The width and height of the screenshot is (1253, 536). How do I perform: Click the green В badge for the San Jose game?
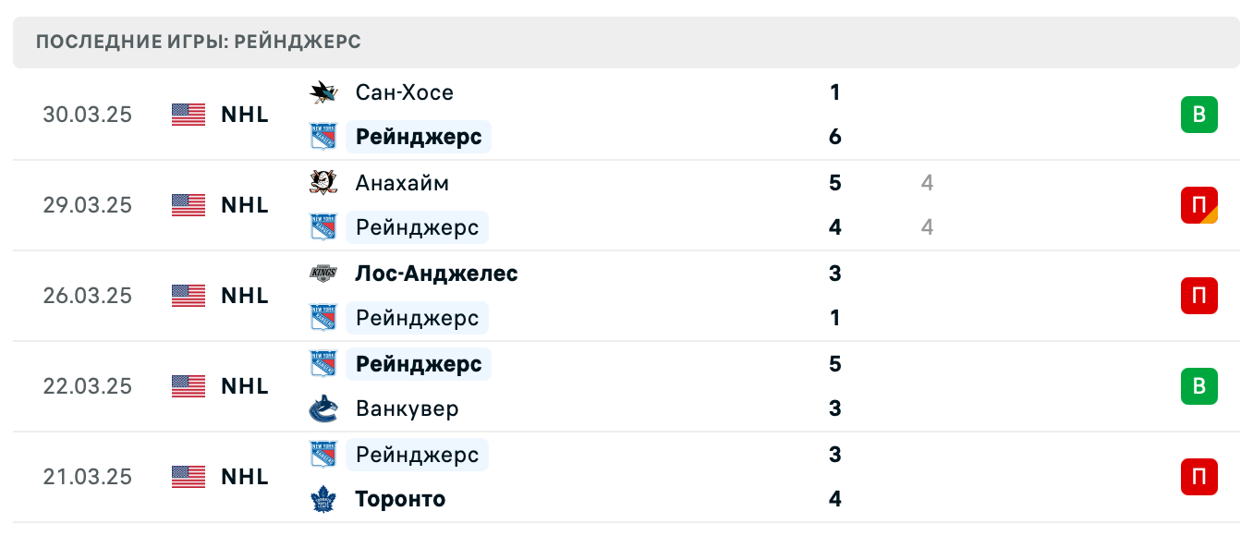(x=1199, y=115)
